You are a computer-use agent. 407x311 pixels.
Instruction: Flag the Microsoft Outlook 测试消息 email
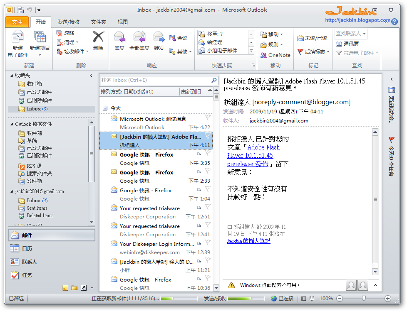point(208,118)
